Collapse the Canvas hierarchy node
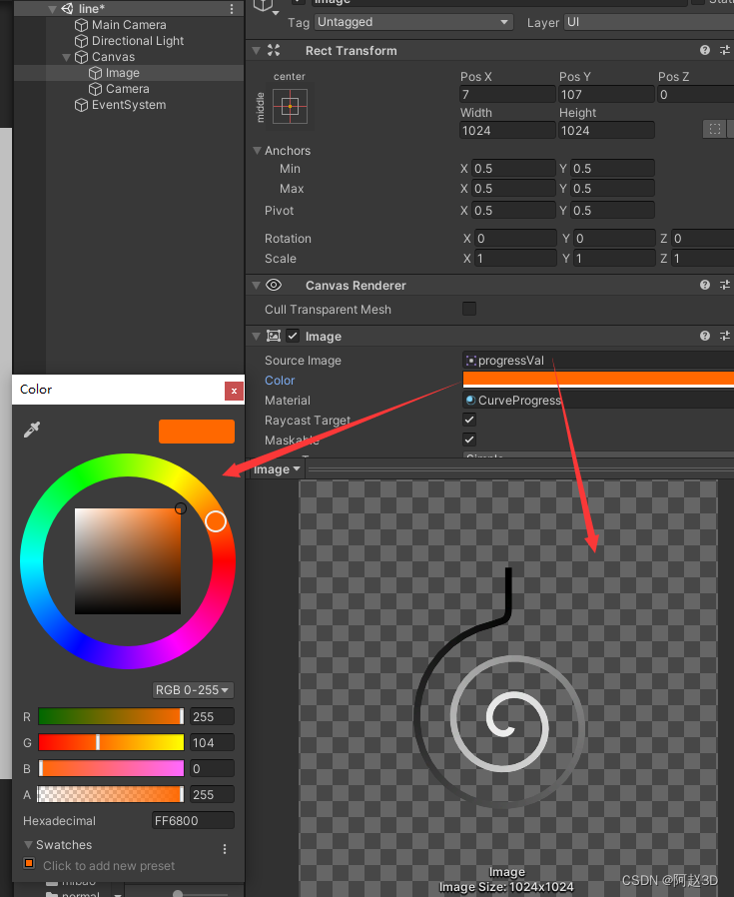This screenshot has height=897, width=734. coord(66,57)
